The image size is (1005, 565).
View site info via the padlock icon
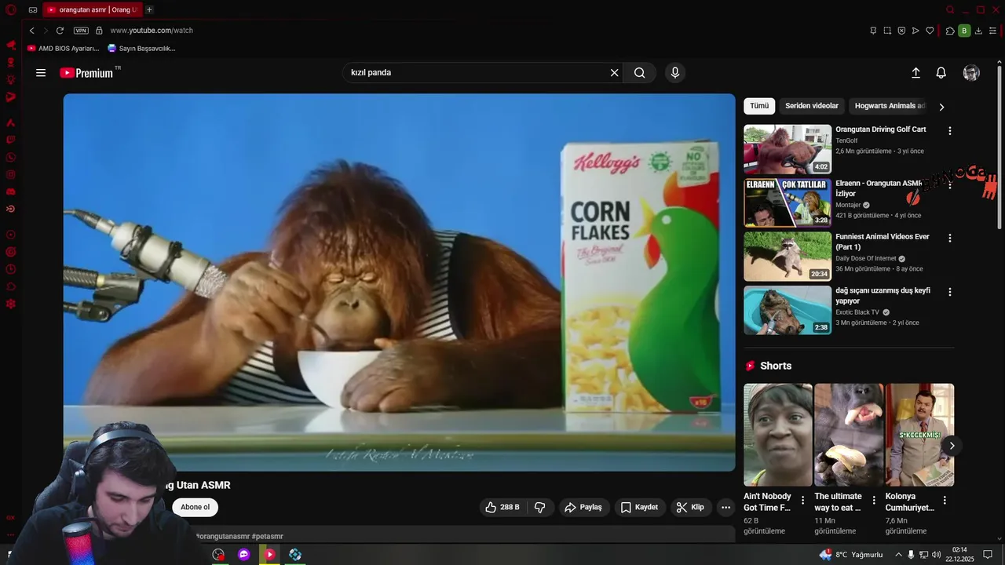click(99, 31)
